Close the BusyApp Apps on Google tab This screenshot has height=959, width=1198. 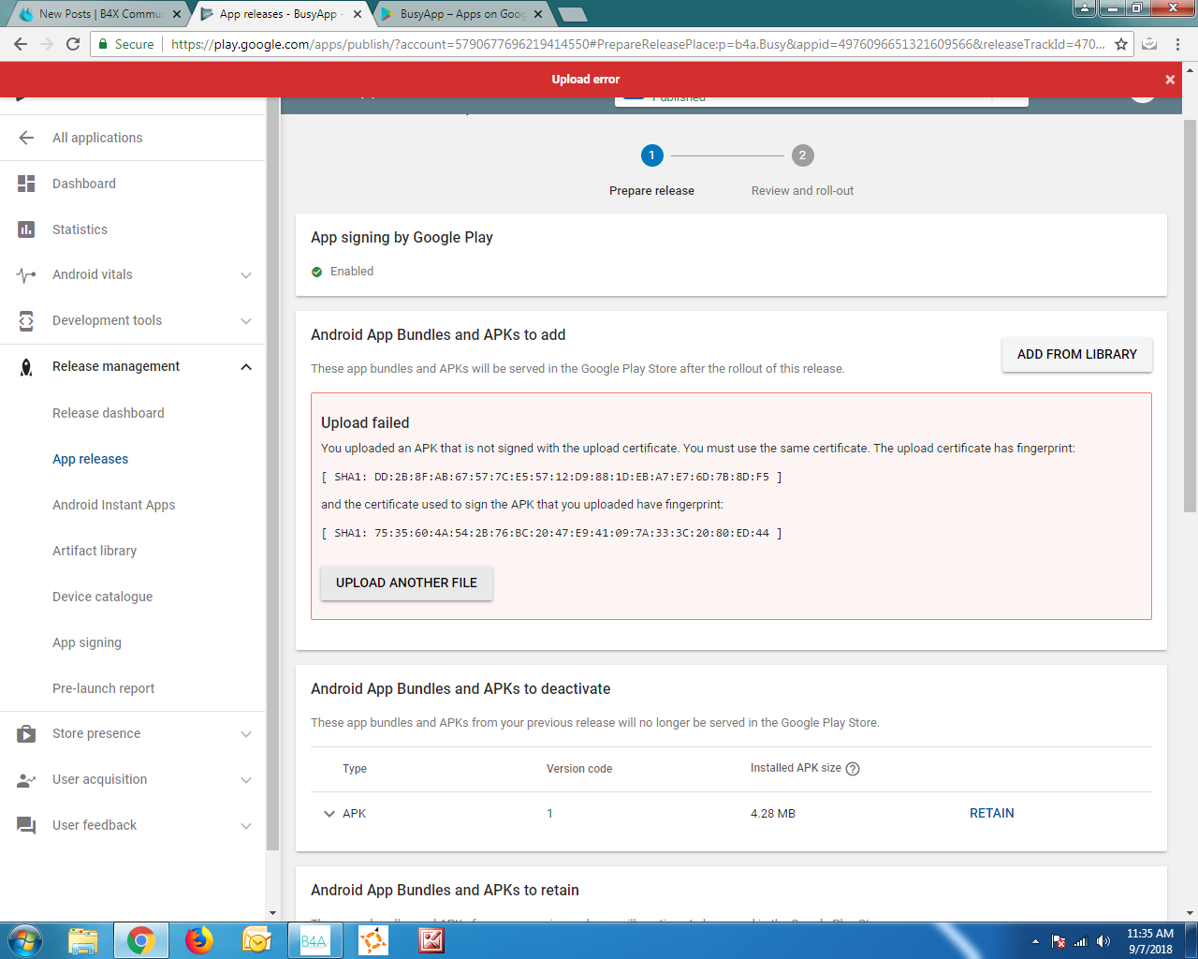(538, 14)
